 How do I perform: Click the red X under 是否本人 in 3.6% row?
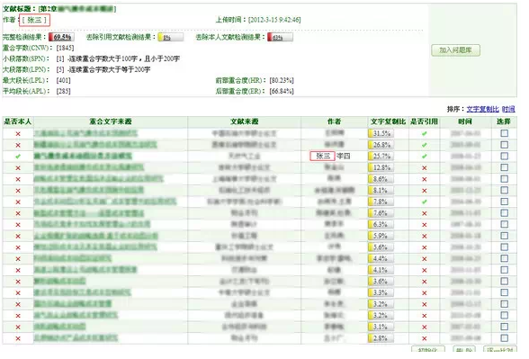(18, 282)
